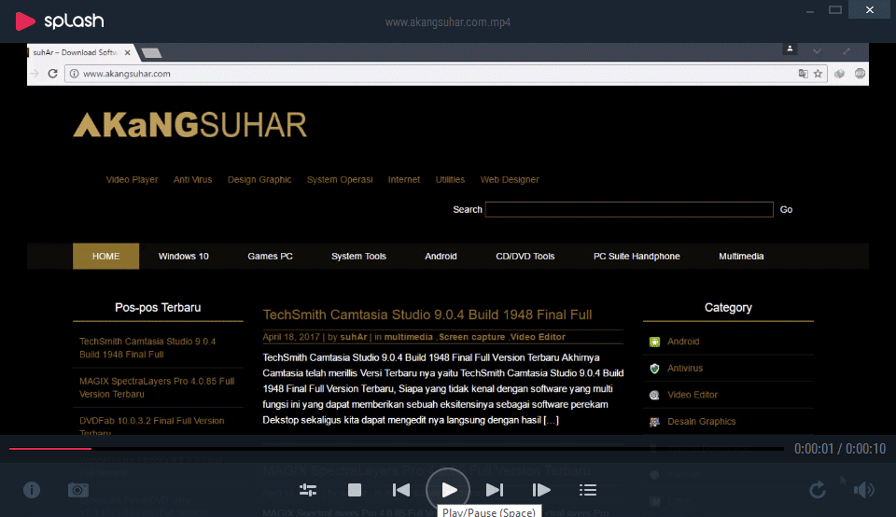Viewport: 896px width, 517px height.
Task: Click the translate icon in address bar
Action: coord(803,74)
